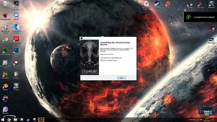Uncheck Launch Language Changer option
Screen dimensions: 217x122
[x=101, y=60]
